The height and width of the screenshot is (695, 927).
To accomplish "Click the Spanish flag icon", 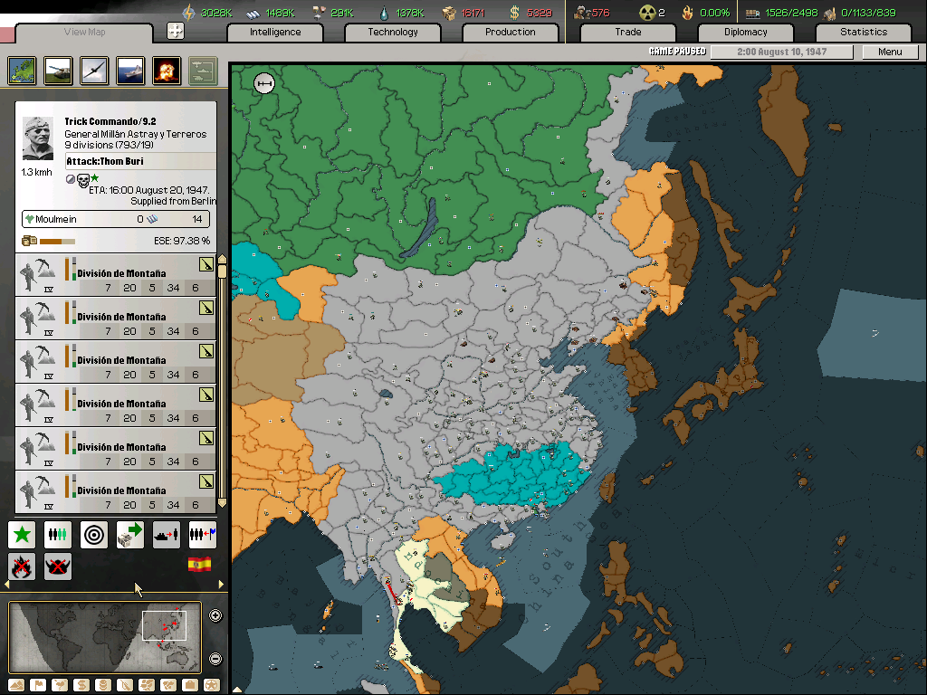I will [x=199, y=565].
